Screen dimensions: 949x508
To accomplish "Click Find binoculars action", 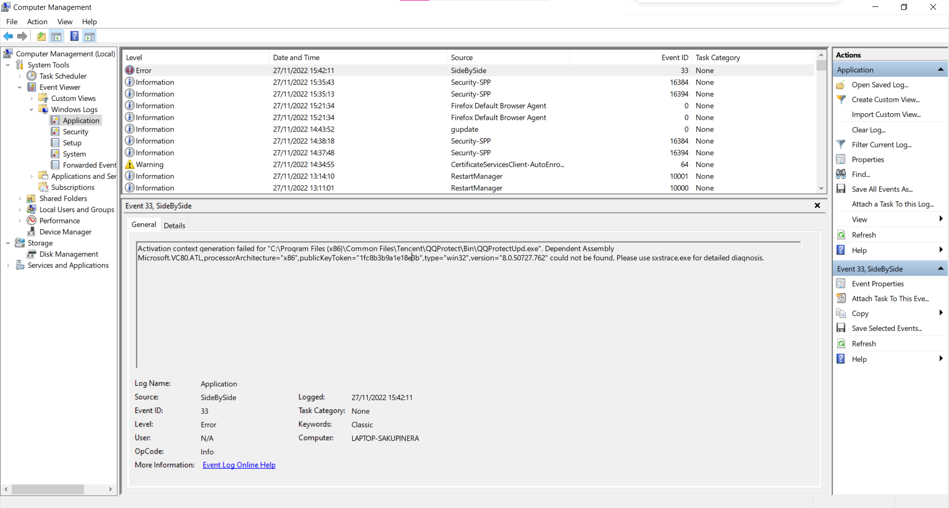I will point(861,174).
